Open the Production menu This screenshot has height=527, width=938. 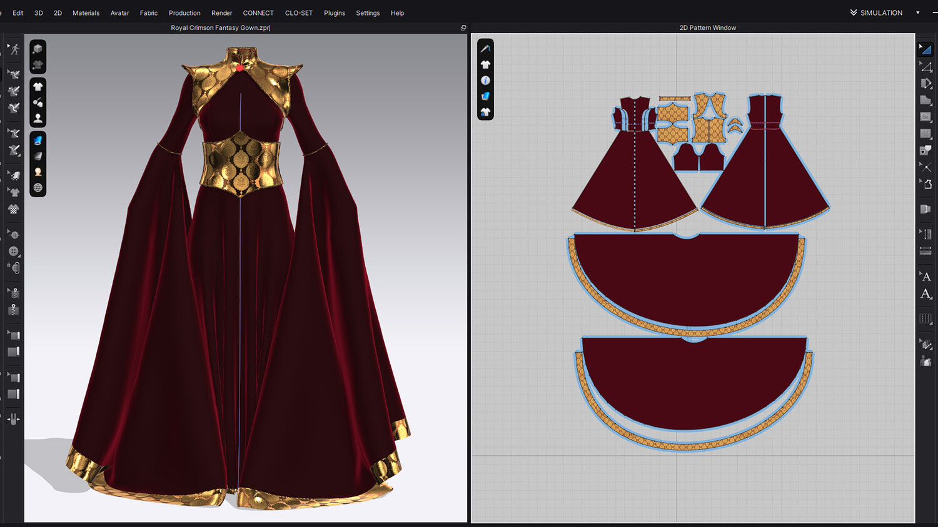pos(184,12)
